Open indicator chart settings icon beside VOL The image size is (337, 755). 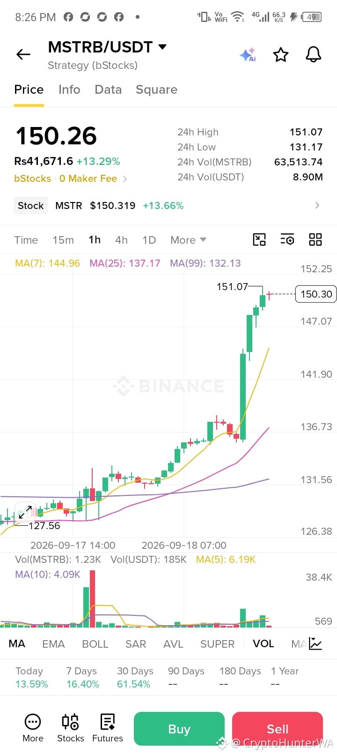pyautogui.click(x=315, y=643)
